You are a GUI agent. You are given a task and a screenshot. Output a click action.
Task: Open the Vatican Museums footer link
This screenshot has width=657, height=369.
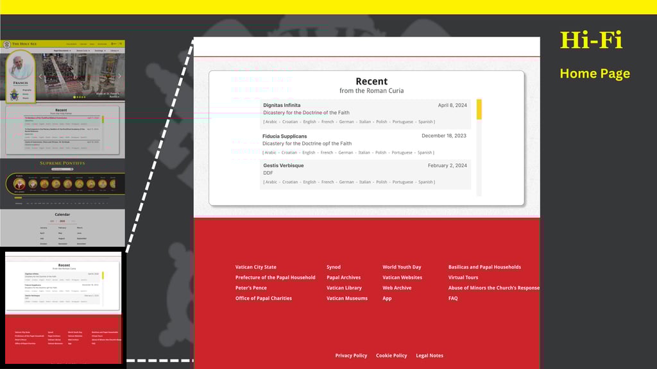tap(347, 299)
